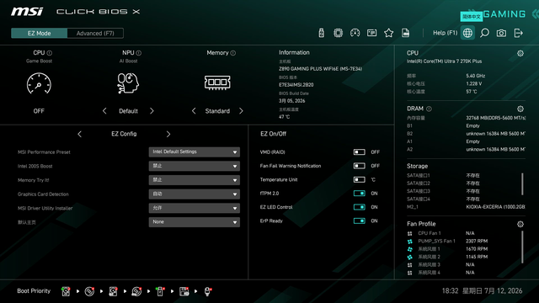The image size is (539, 303).
Task: Open DRAM panel settings gear
Action: (x=520, y=109)
